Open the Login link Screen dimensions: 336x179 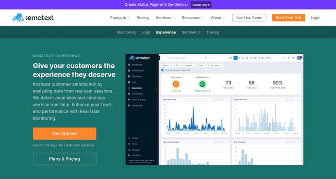(x=315, y=18)
